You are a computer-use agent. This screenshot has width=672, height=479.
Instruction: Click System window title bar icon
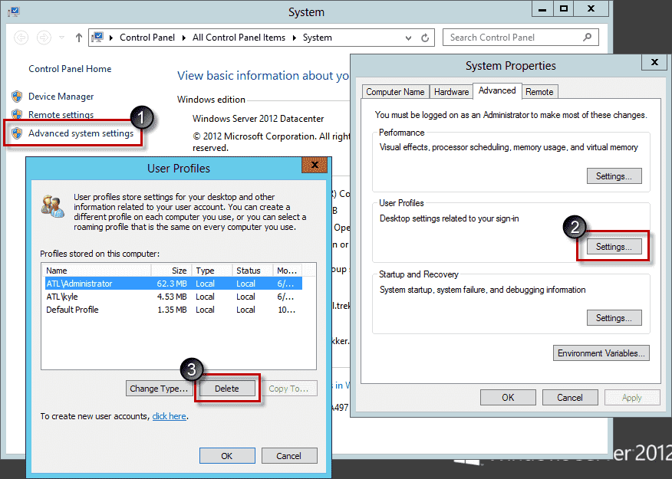pyautogui.click(x=14, y=11)
